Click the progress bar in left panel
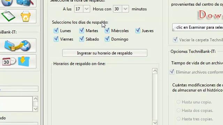Image resolution: width=223 pixels, height=125 pixels. pyautogui.click(x=19, y=89)
